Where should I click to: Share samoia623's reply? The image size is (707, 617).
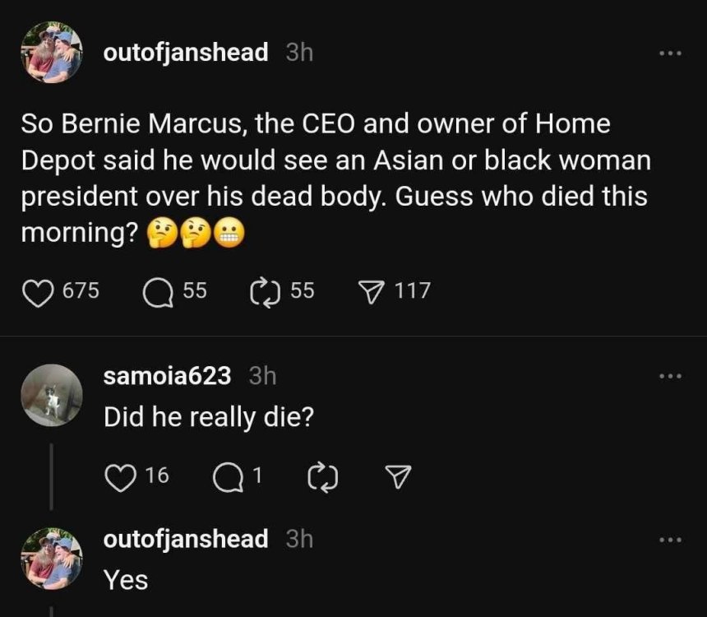pos(398,476)
